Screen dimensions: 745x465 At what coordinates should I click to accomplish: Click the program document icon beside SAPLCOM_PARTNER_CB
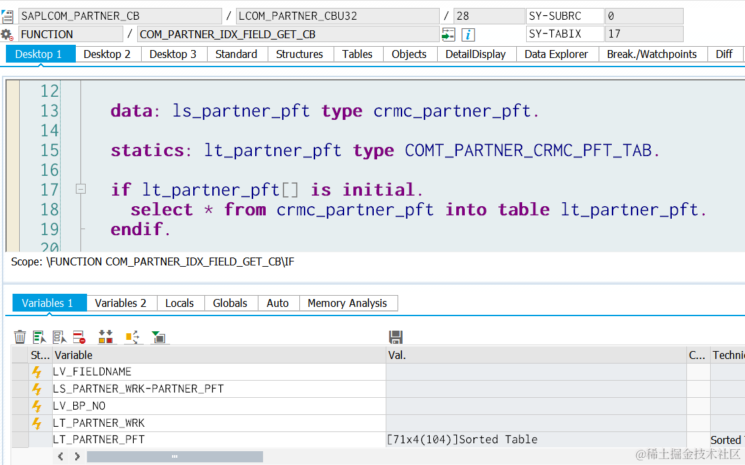tap(7, 16)
